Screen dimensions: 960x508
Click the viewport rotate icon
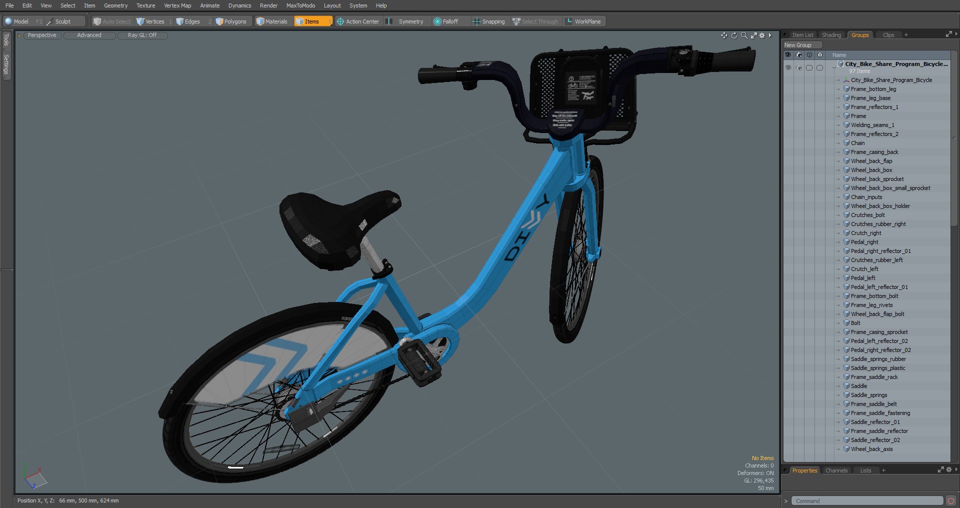point(734,35)
